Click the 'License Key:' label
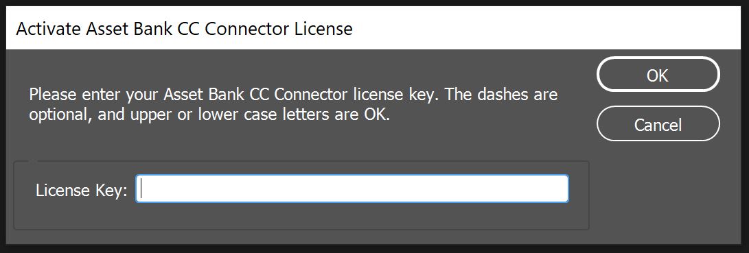This screenshot has width=749, height=253. (x=82, y=191)
